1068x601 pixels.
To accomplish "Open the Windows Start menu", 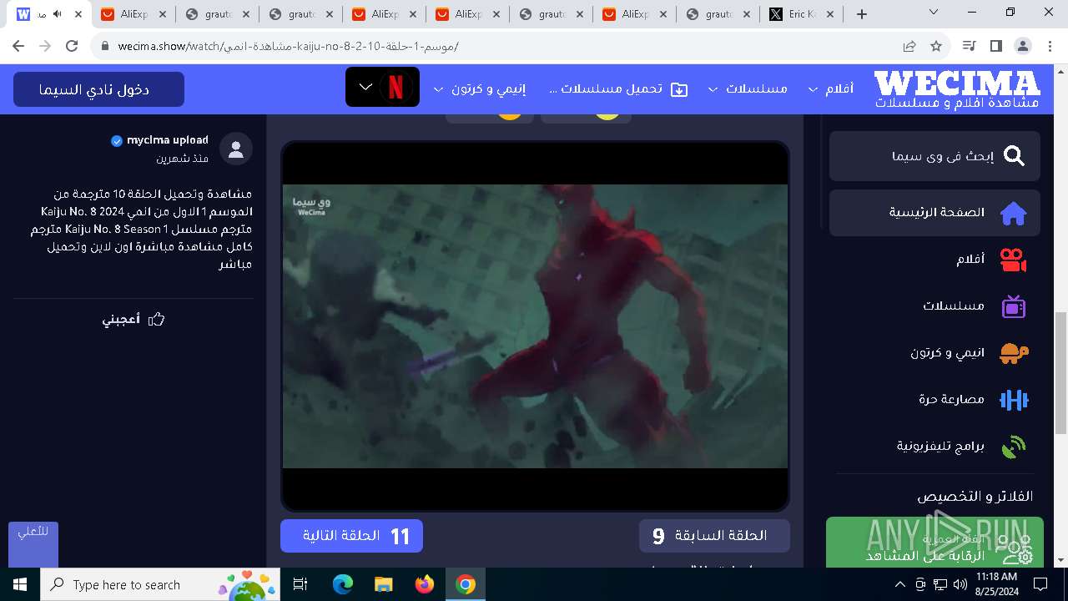I will click(19, 584).
